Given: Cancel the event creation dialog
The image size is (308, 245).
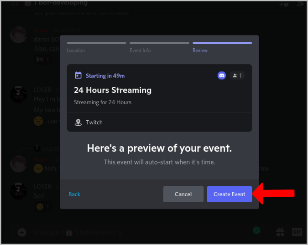Looking at the screenshot, I should (183, 194).
